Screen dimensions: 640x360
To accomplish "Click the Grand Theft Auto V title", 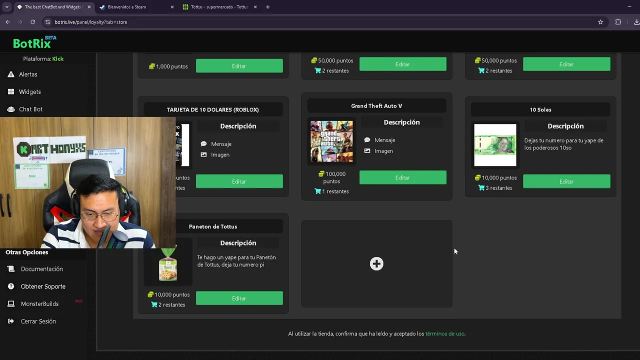I will click(376, 106).
